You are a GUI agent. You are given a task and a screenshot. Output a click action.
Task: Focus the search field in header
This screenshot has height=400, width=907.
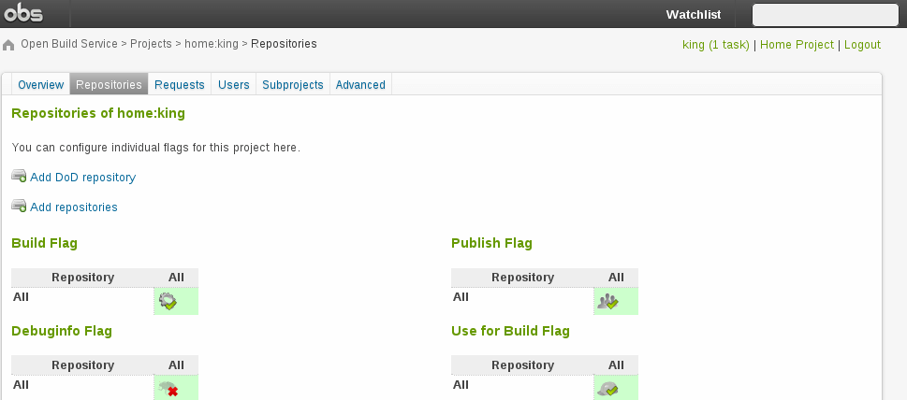pos(825,15)
